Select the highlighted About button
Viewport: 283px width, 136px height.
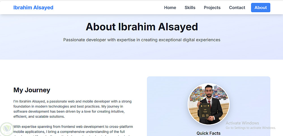261,8
